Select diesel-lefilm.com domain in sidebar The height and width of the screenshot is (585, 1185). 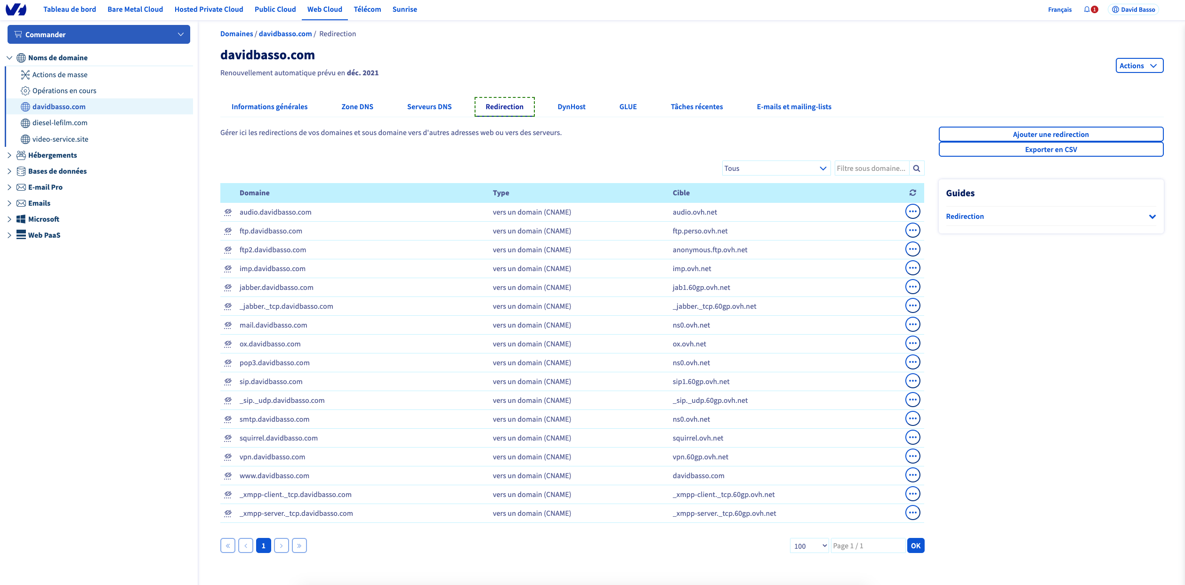[60, 123]
